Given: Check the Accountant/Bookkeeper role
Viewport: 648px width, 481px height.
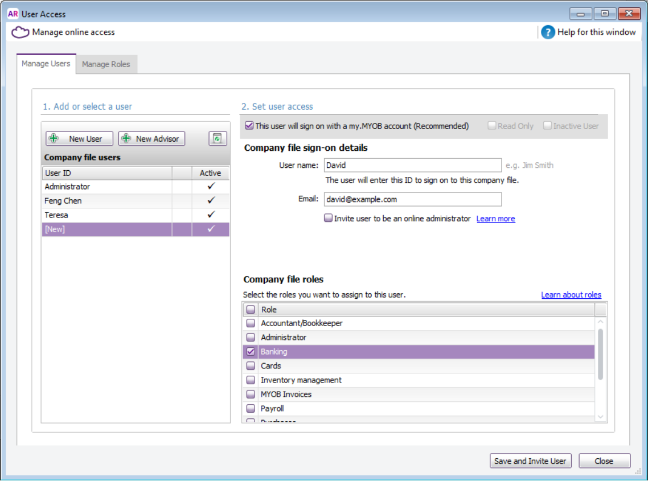Looking at the screenshot, I should (x=251, y=323).
